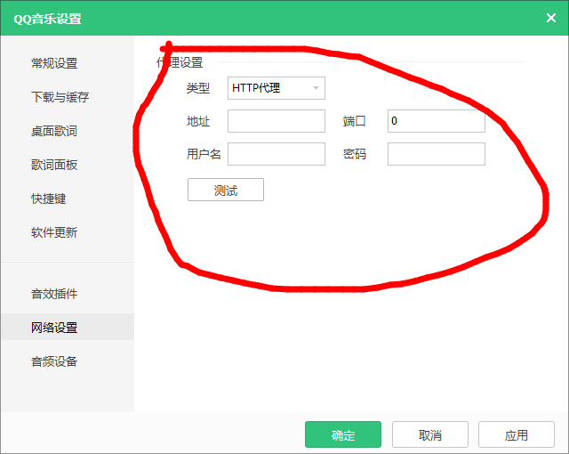Focus the 密码 input field
Screen dimensions: 569x454
click(x=437, y=154)
